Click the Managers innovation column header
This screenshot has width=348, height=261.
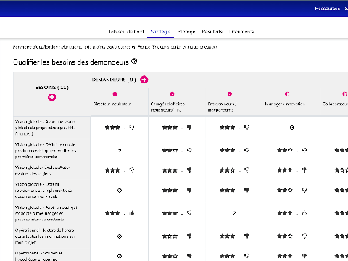point(285,104)
